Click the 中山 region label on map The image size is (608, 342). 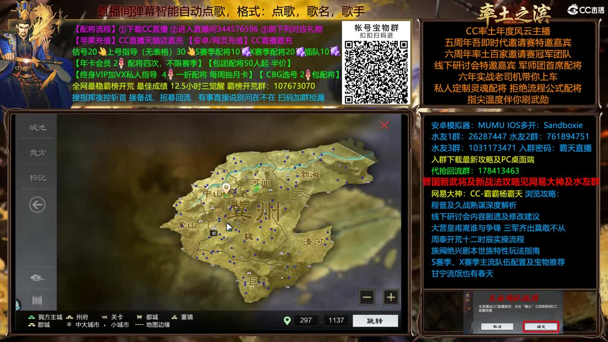[x=211, y=194]
